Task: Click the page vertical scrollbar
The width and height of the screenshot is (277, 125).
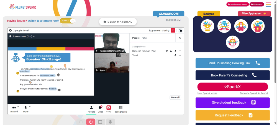Action: [x=276, y=43]
